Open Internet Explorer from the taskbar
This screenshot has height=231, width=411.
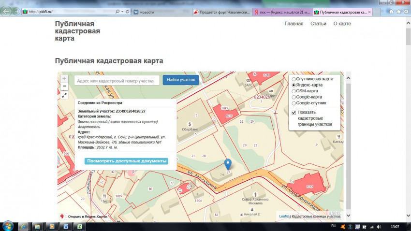(x=23, y=226)
